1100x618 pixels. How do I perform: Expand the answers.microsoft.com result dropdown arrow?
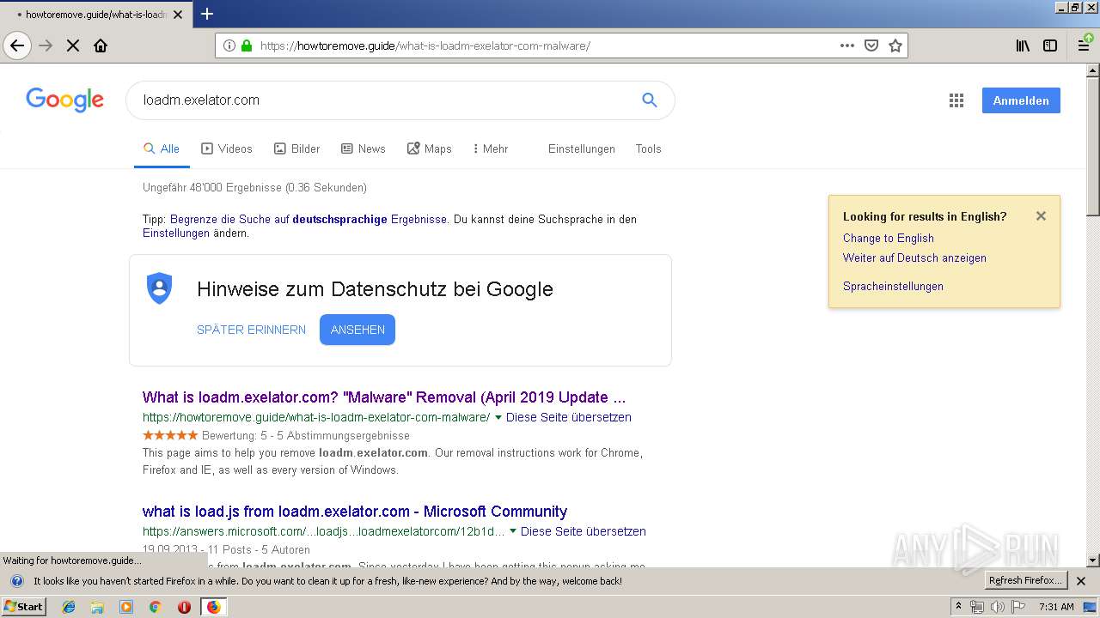coord(513,531)
